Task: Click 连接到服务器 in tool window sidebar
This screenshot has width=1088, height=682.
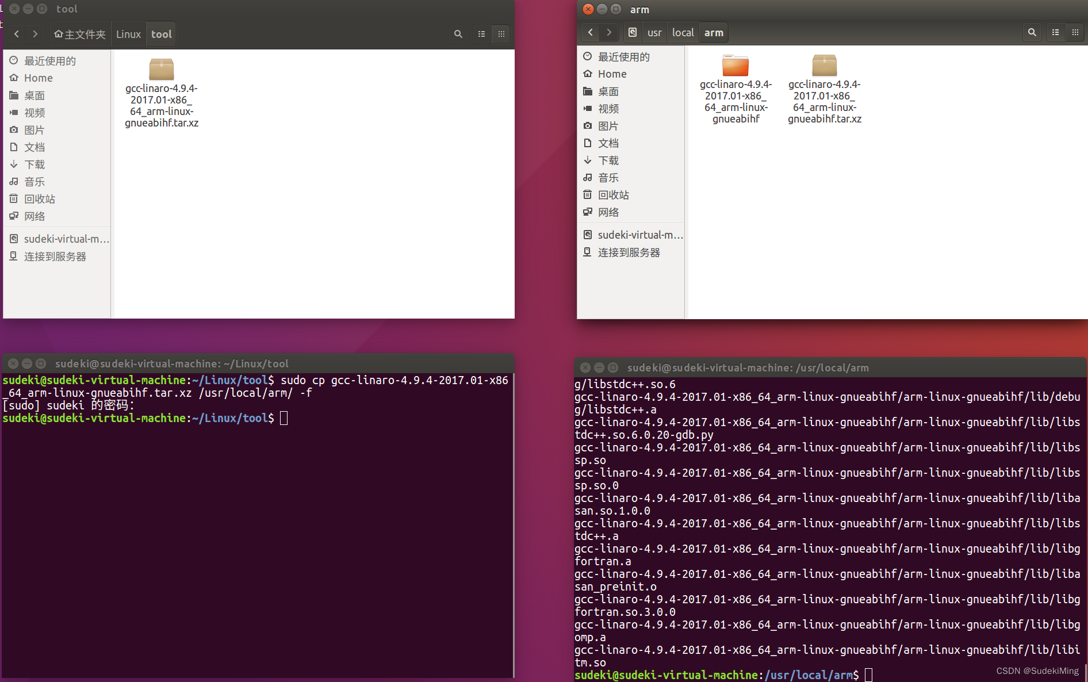Action: pos(56,256)
